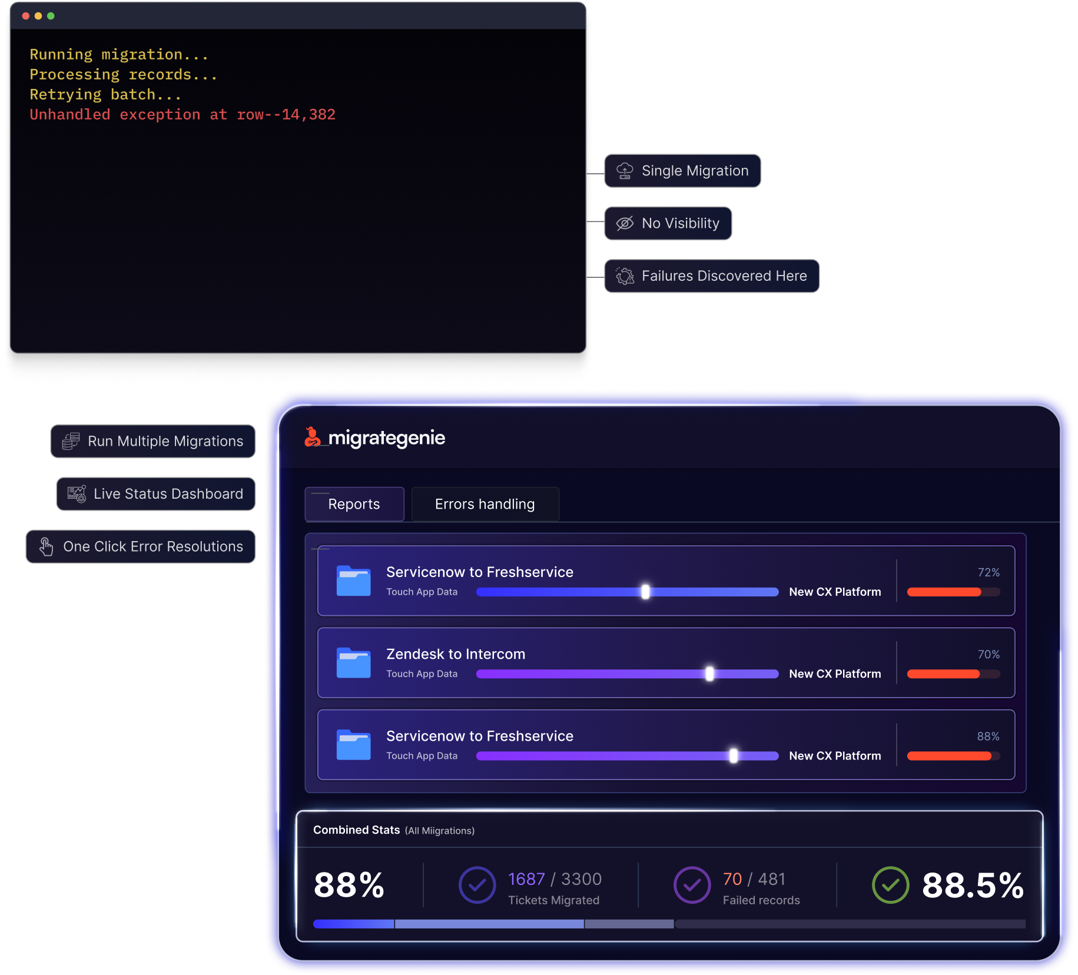Click the yellow minimize dot of the terminal window
The width and height of the screenshot is (1078, 975).
[38, 16]
